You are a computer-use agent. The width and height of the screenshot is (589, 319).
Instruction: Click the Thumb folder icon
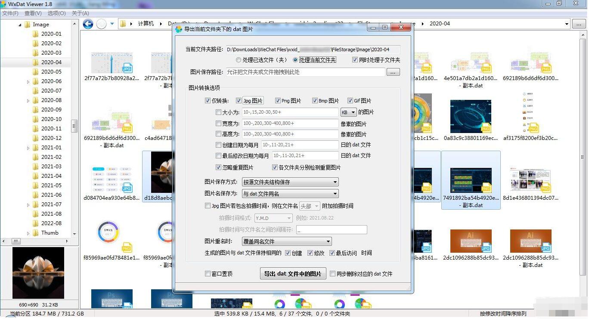point(36,233)
